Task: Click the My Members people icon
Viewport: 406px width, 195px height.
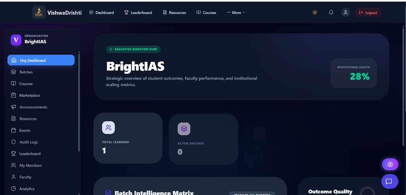Action: (13, 165)
